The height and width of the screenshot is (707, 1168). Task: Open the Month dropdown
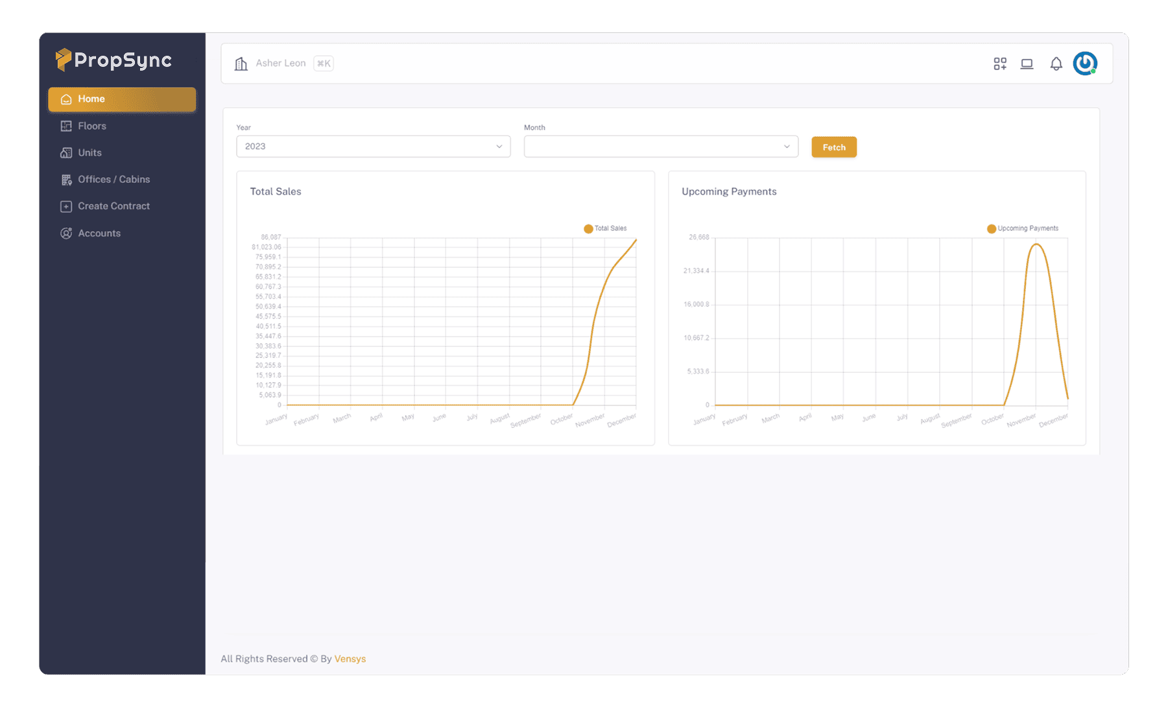click(661, 147)
